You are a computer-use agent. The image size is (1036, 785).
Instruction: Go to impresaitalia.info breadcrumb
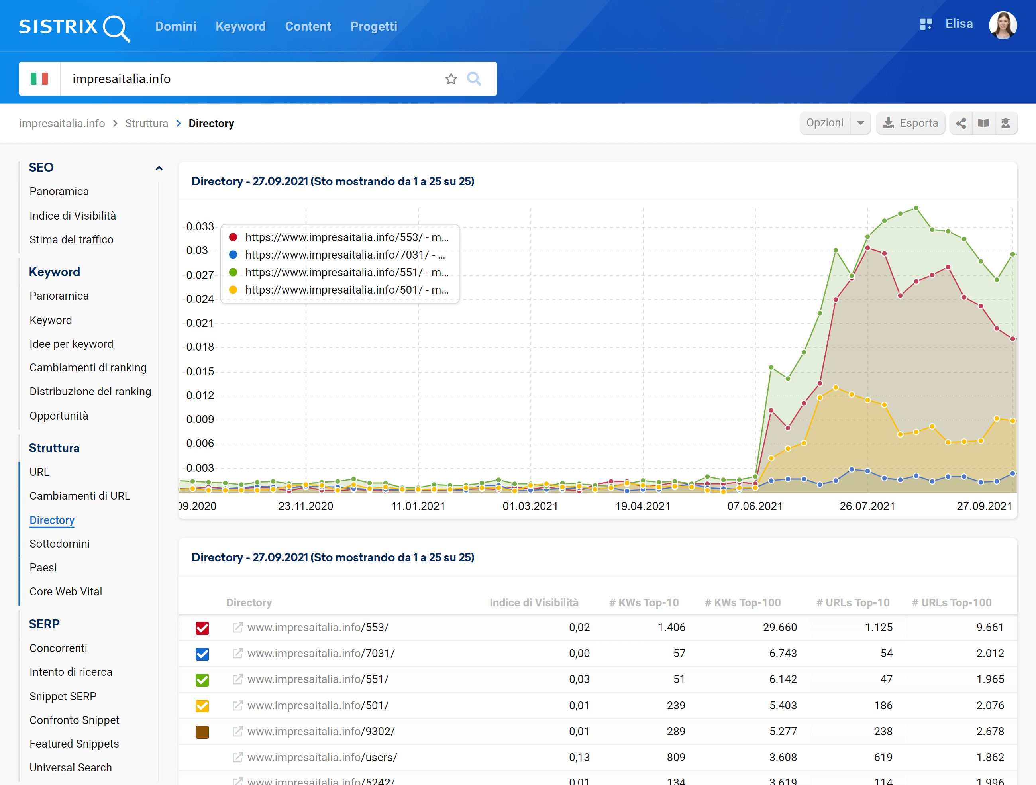pyautogui.click(x=62, y=123)
